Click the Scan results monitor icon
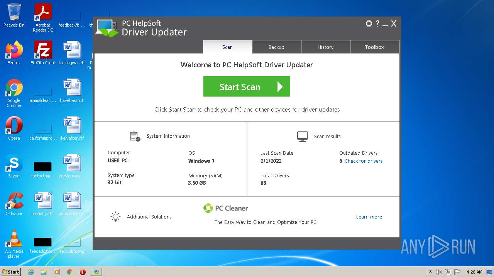494x277 pixels. [x=303, y=136]
